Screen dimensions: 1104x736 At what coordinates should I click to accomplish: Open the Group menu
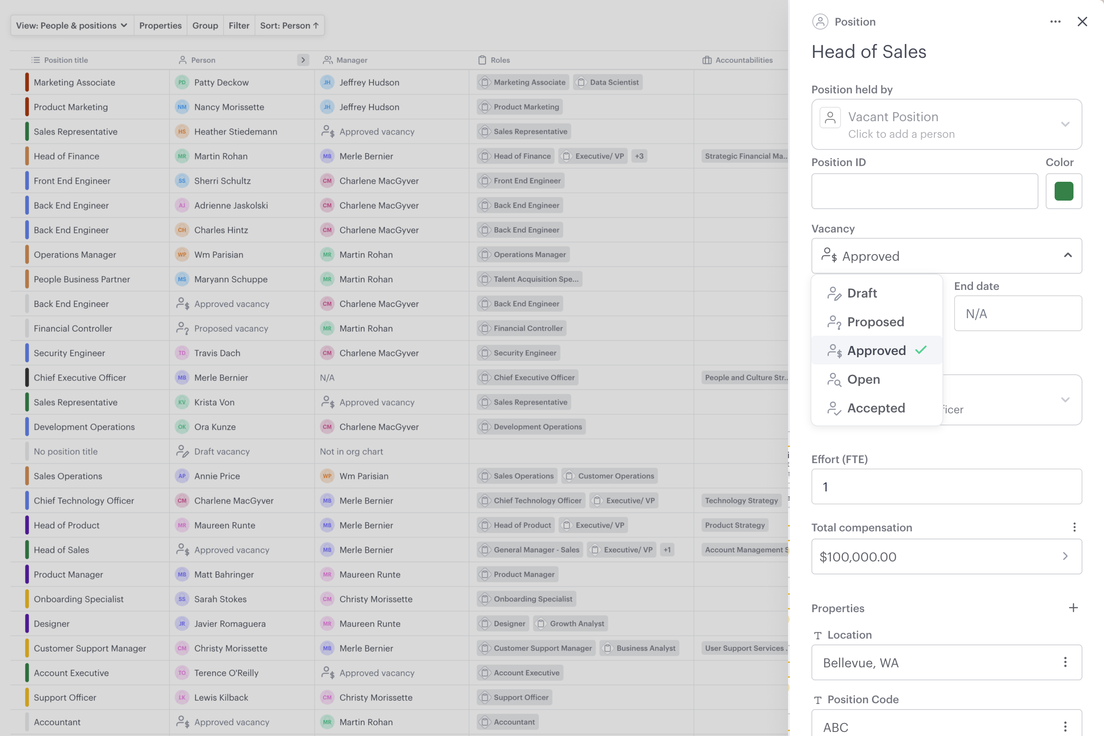coord(205,25)
